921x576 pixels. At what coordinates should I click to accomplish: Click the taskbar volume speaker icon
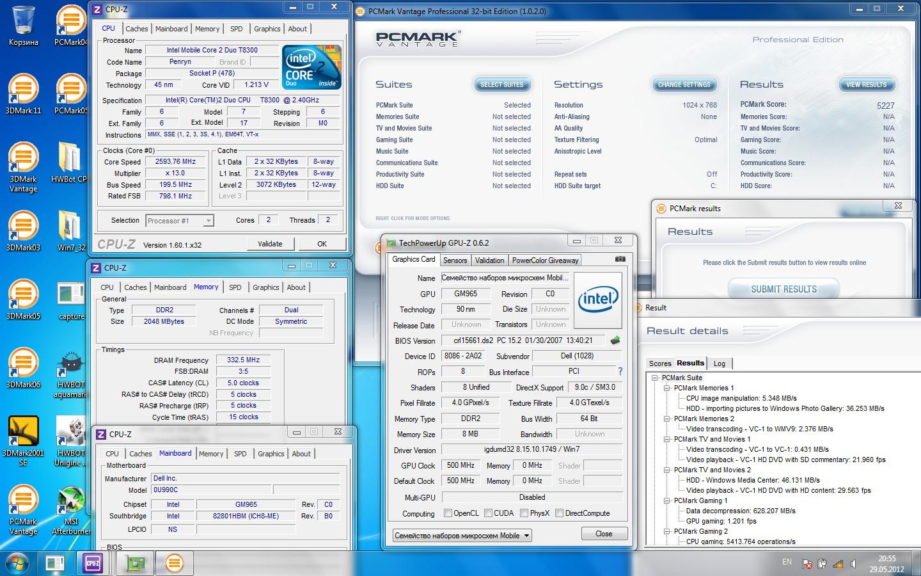pyautogui.click(x=854, y=564)
